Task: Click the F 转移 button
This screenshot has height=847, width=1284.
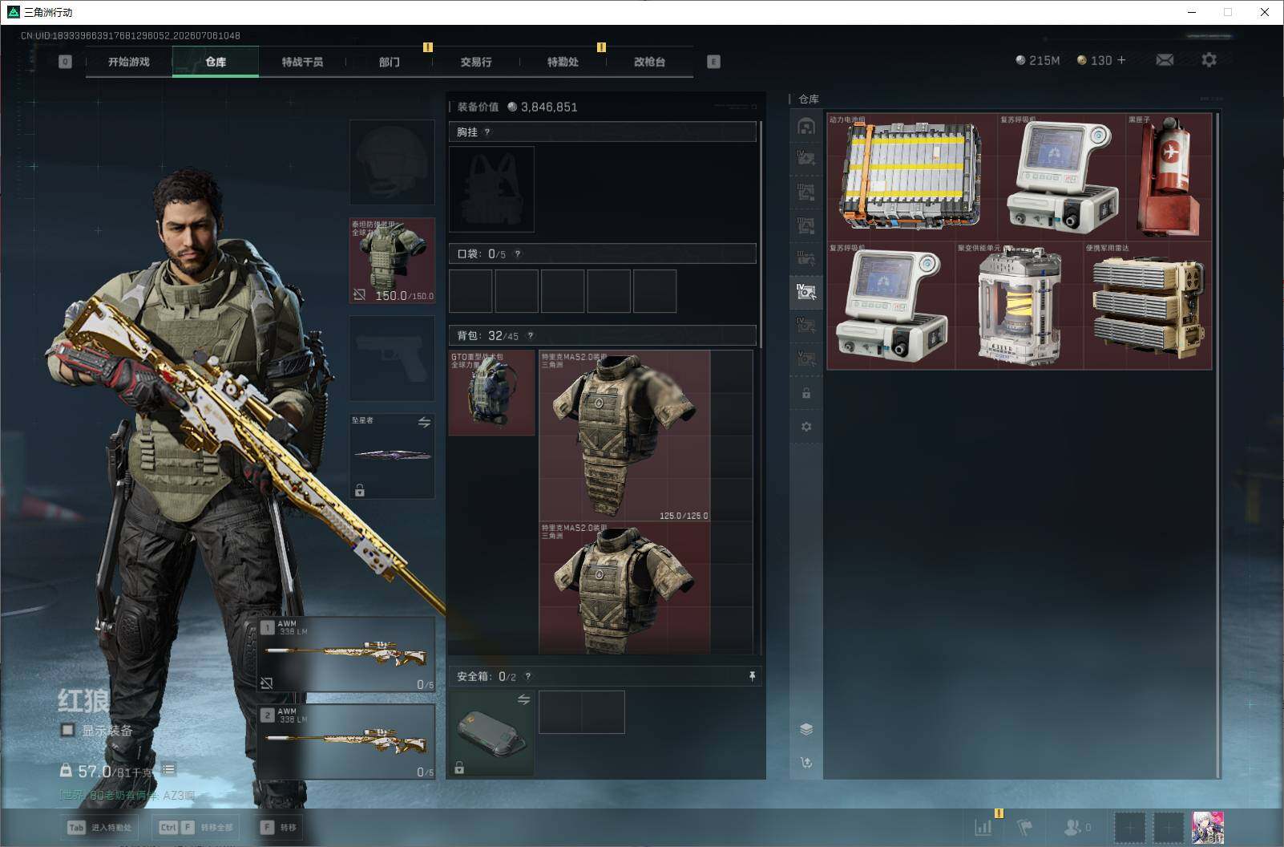Action: tap(278, 828)
